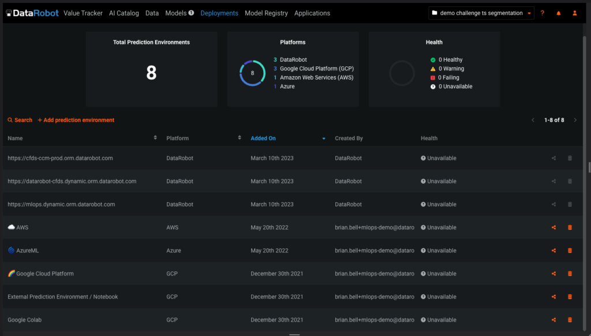Click trash icon for cfds-ccm-prod row
The image size is (591, 336).
pyautogui.click(x=570, y=158)
